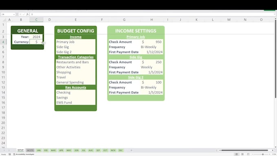The height and width of the screenshot is (156, 277).
Task: Click the cancel entry X icon
Action: (x=20, y=14)
